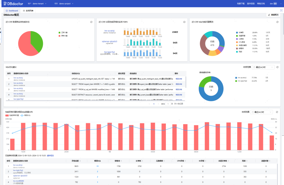Screen dimensions: 284x185
Task: Refresh the SQL性能问题概览 panel
Action: click(277, 22)
